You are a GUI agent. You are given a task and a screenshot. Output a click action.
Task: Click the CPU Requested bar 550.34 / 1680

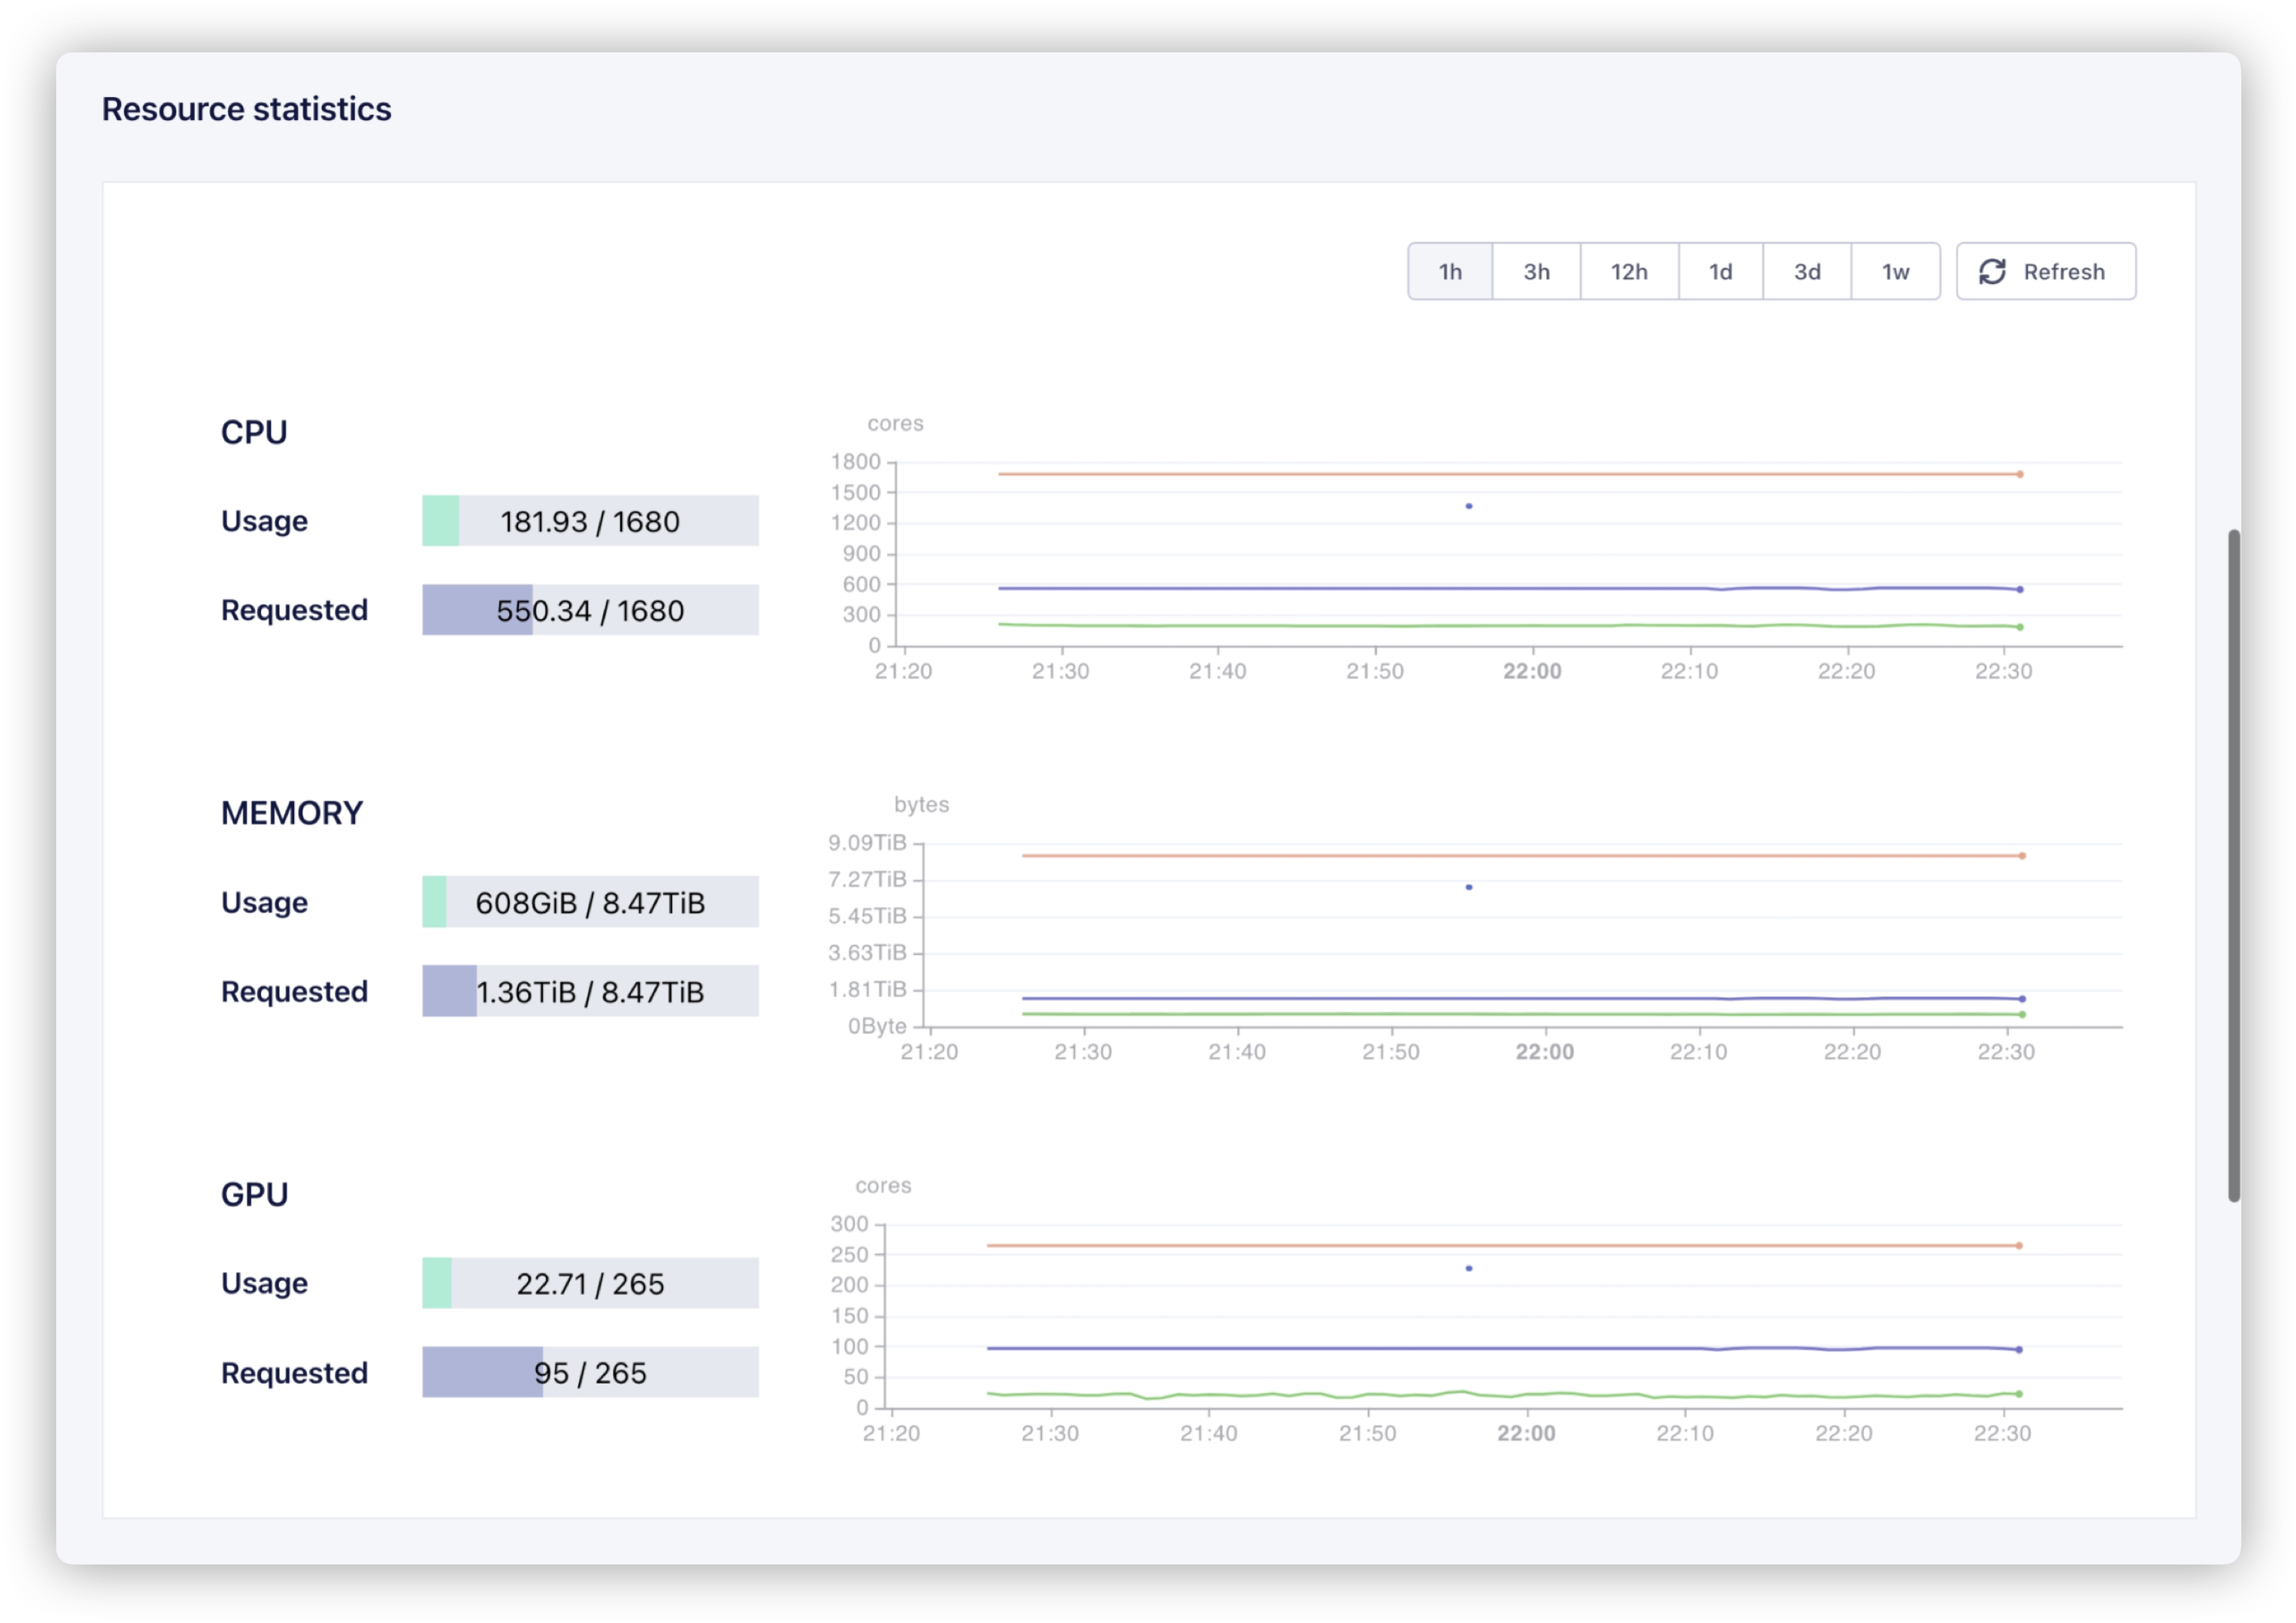590,610
